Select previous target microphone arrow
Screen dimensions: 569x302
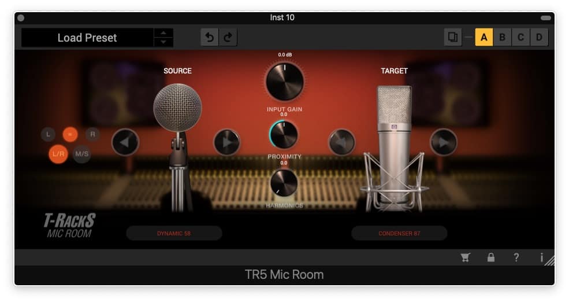(x=341, y=142)
